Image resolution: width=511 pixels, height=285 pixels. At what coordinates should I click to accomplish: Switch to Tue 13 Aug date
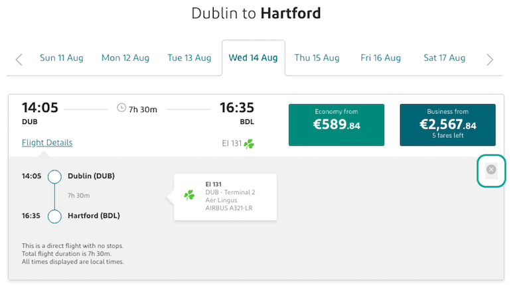189,58
